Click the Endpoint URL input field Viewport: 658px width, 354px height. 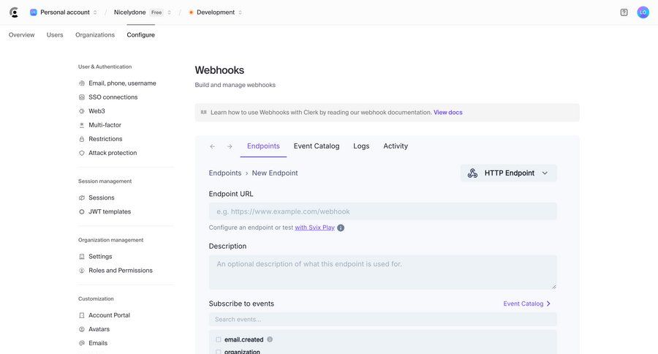tap(382, 211)
